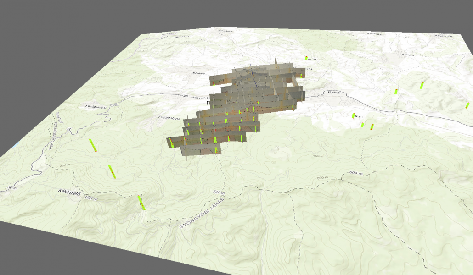Click the Kékestető place label
Screen dimensions: 473x275
(x=69, y=191)
